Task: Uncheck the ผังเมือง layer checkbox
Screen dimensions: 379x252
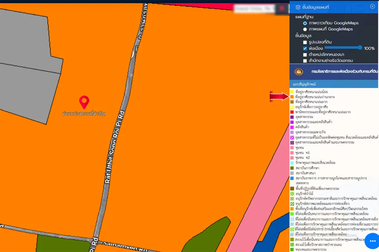Action: (305, 48)
